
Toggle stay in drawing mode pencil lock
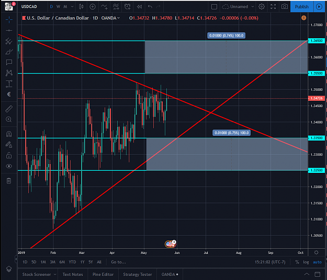[9, 145]
